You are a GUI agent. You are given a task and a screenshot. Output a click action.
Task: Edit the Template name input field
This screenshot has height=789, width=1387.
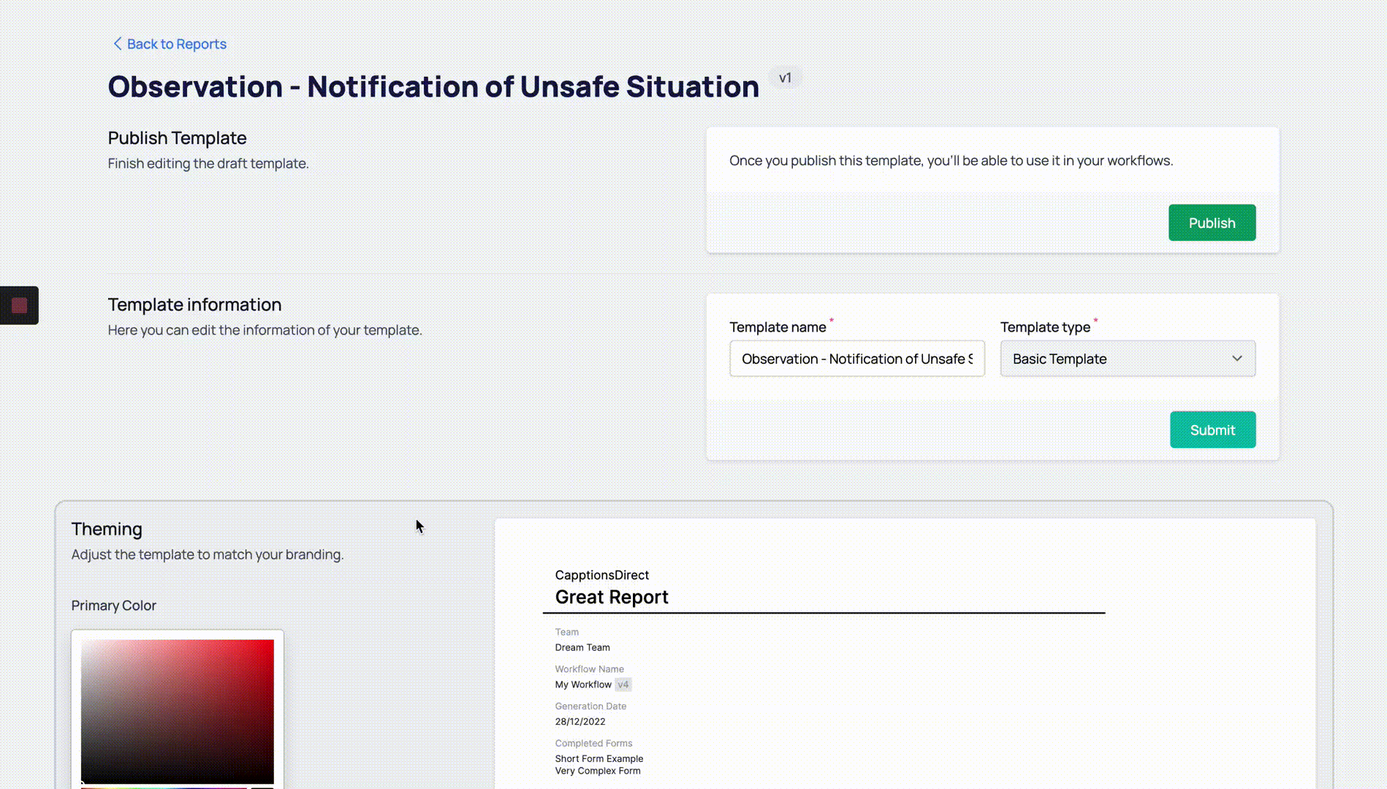856,359
